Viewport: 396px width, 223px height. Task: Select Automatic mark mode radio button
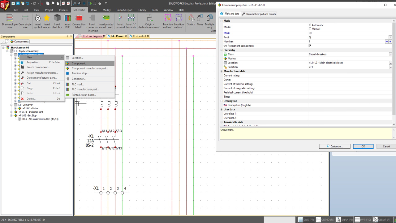310,25
